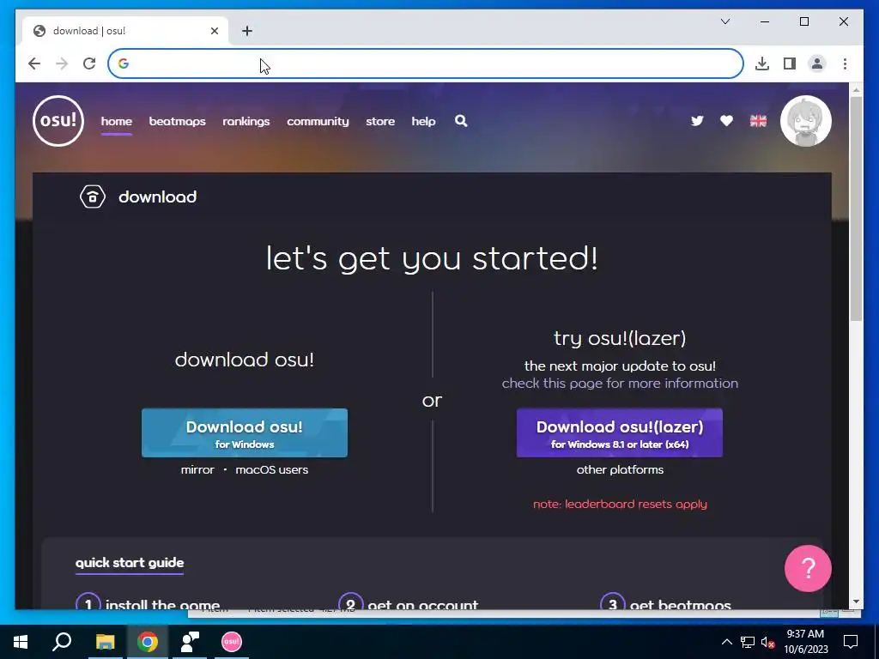Open a new tab with the plus button

247,31
